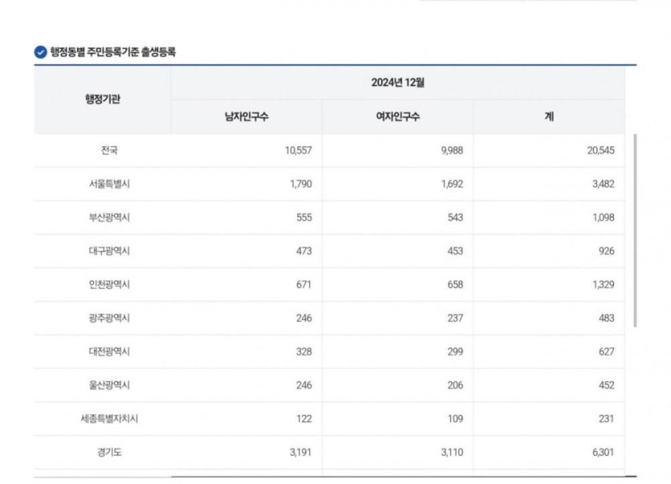Viewport: 671px width, 484px height.
Task: Select the 세종특별자치시 row label
Action: coord(109,418)
